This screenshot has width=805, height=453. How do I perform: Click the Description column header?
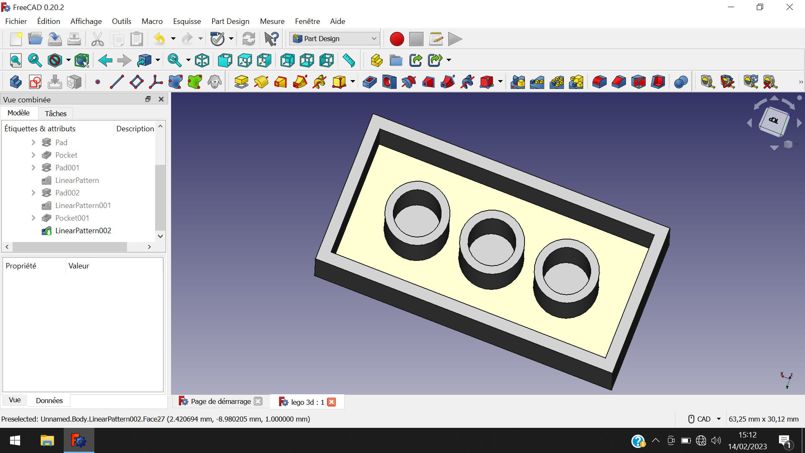[135, 129]
